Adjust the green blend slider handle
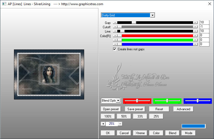The image size is (214, 139). tap(167, 101)
